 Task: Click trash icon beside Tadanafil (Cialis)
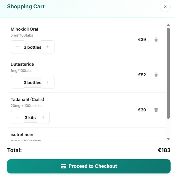pyautogui.click(x=156, y=110)
